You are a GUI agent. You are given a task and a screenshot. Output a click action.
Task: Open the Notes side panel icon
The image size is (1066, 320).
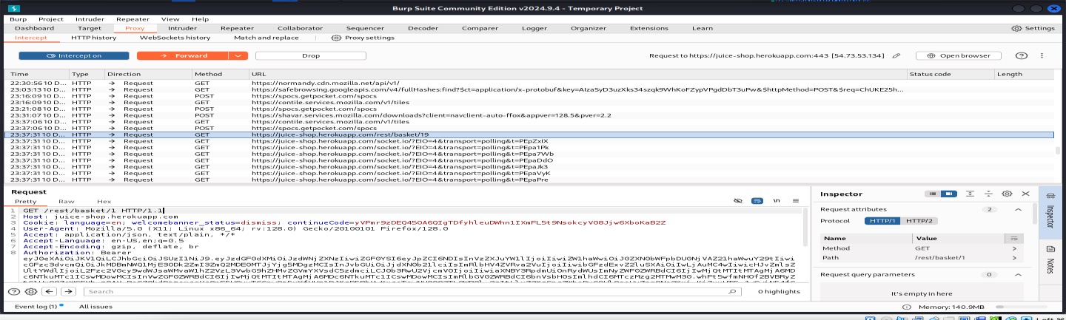click(x=1050, y=266)
